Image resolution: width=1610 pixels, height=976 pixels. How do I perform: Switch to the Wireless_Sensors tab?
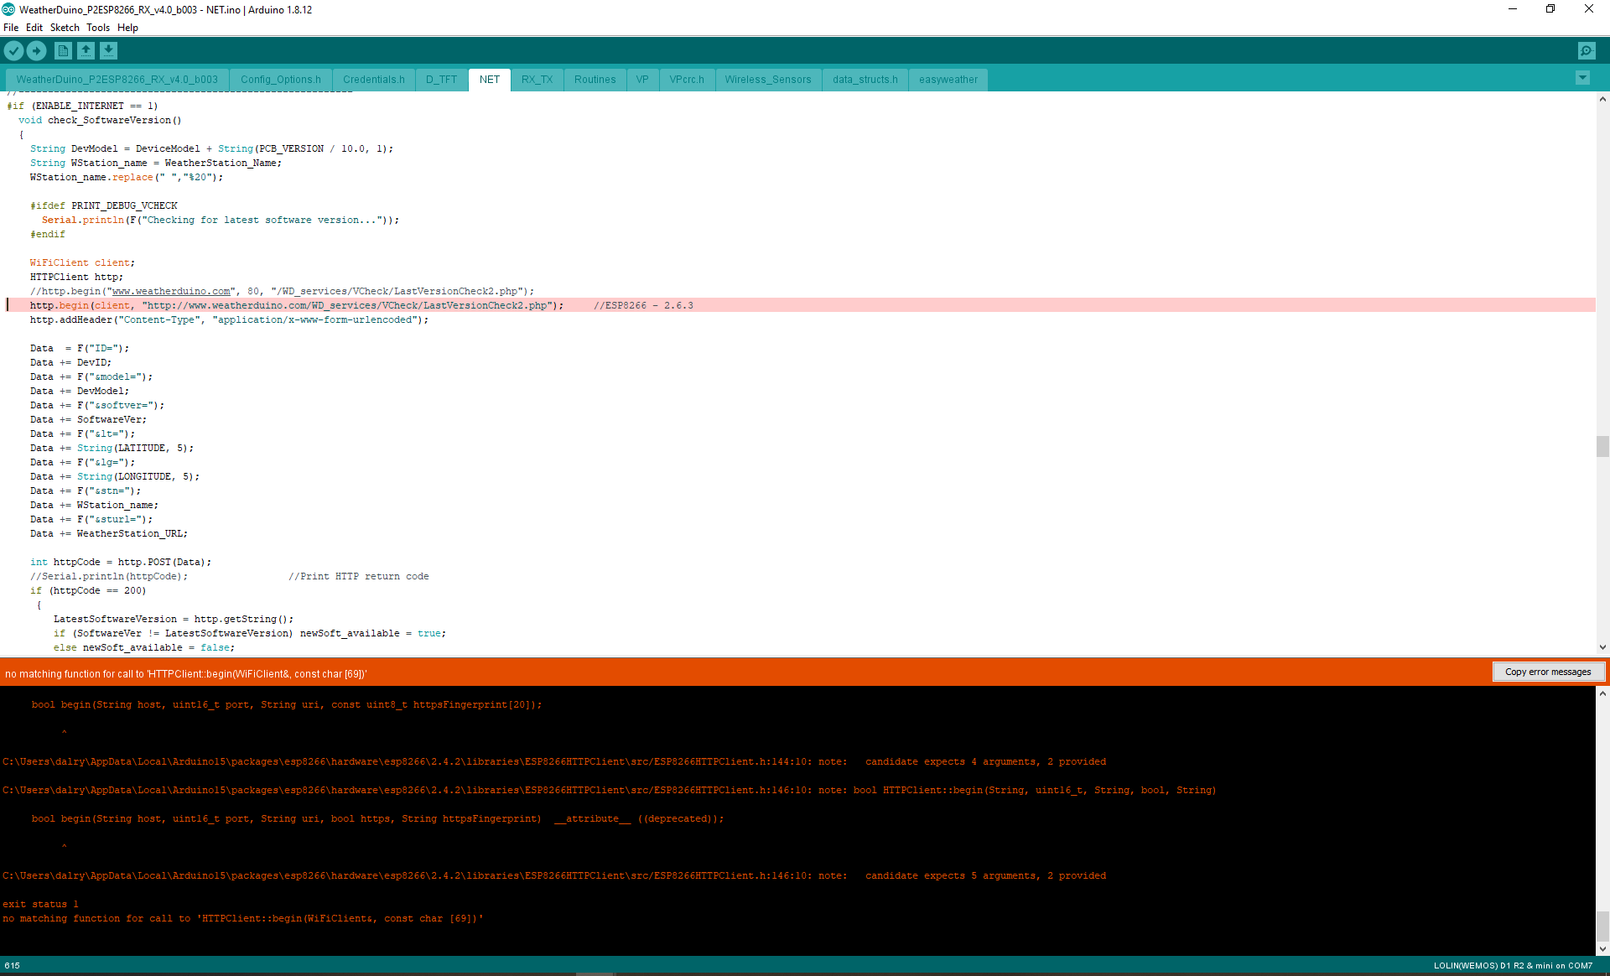(767, 80)
